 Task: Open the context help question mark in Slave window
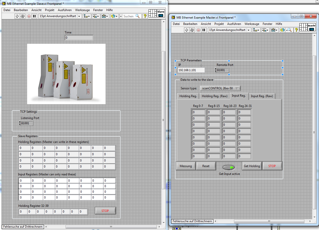click(145, 16)
